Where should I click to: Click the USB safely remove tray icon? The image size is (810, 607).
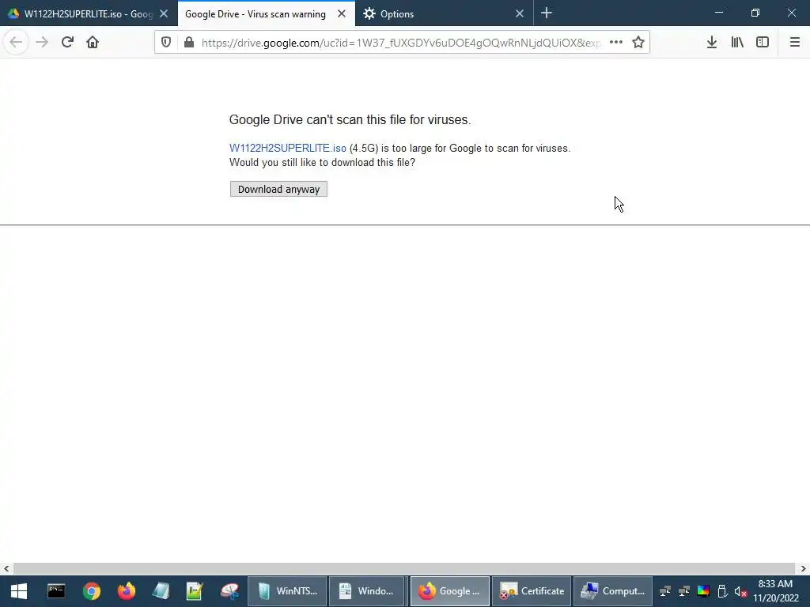[x=722, y=591]
